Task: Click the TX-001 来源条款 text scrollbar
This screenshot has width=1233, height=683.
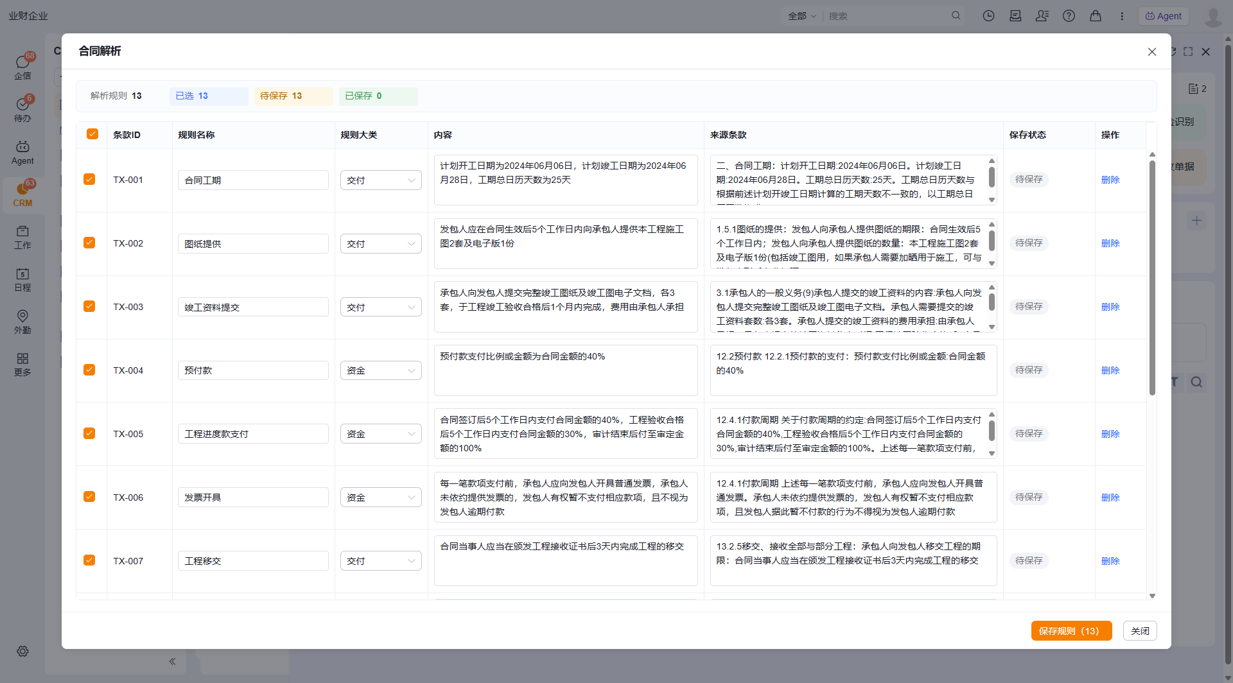Action: tap(992, 177)
